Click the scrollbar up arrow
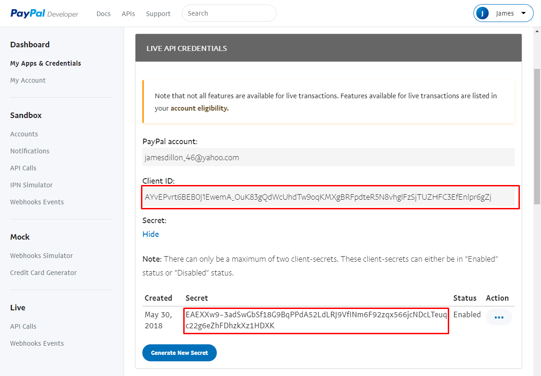Image resolution: width=541 pixels, height=376 pixels. point(537,31)
